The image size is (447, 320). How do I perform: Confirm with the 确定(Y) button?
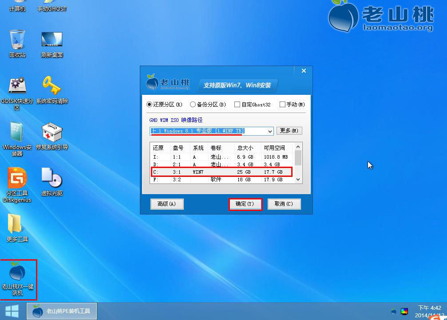pos(245,204)
